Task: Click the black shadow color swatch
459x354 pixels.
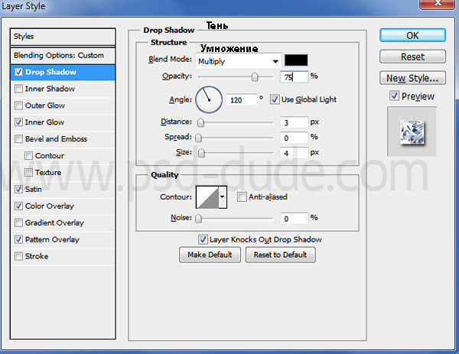Action: [x=296, y=60]
